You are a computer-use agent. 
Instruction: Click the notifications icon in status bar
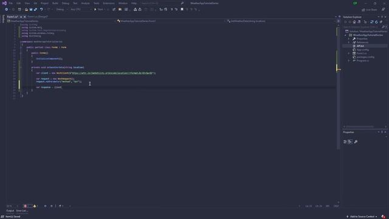pyautogui.click(x=384, y=217)
